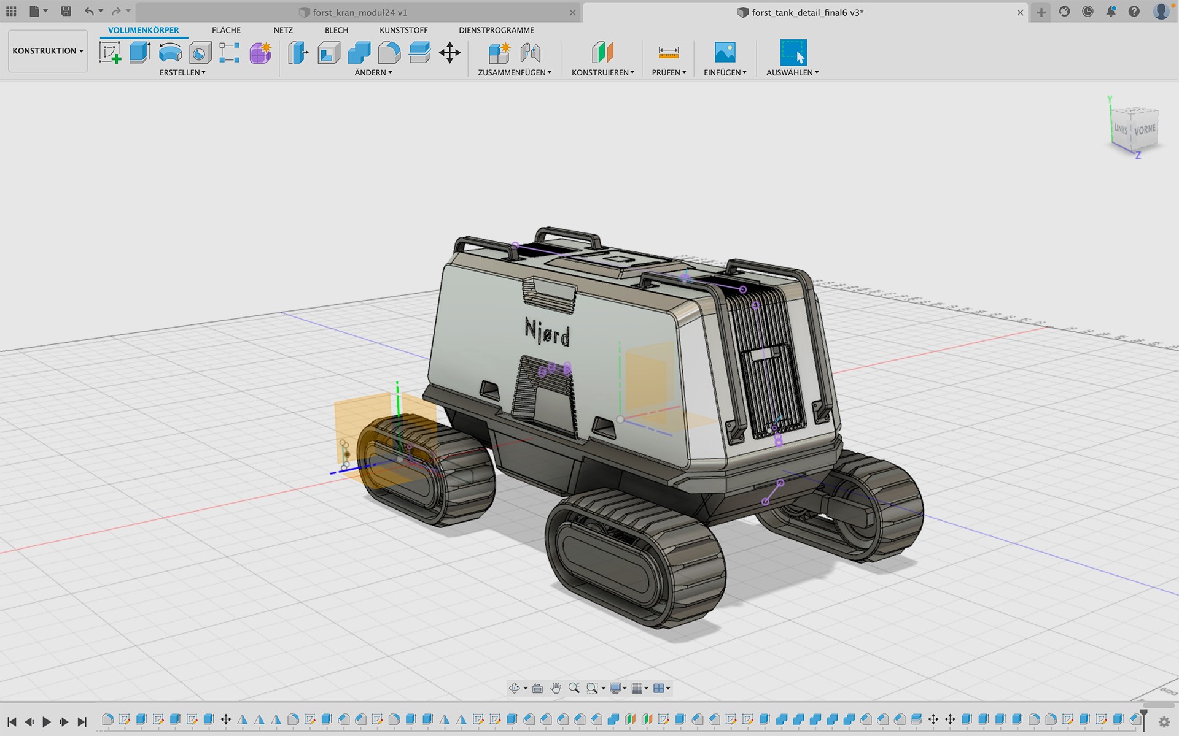Select the Combine tool with two cubes

click(359, 53)
